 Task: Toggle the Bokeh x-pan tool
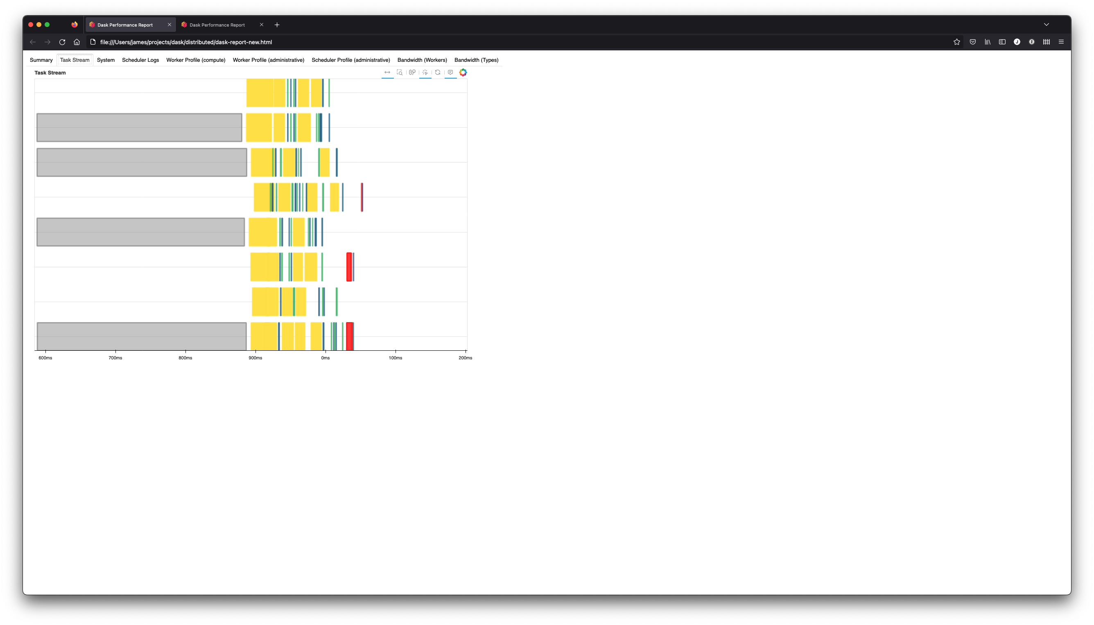pyautogui.click(x=387, y=72)
